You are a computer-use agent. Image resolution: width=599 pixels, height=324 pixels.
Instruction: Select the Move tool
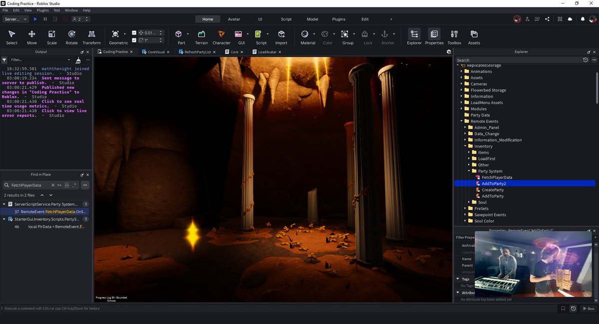click(x=31, y=37)
